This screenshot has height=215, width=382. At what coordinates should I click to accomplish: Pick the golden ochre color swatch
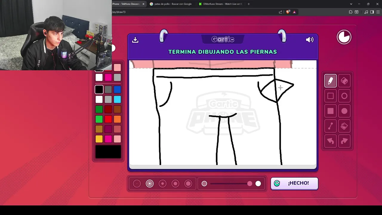coord(99,129)
